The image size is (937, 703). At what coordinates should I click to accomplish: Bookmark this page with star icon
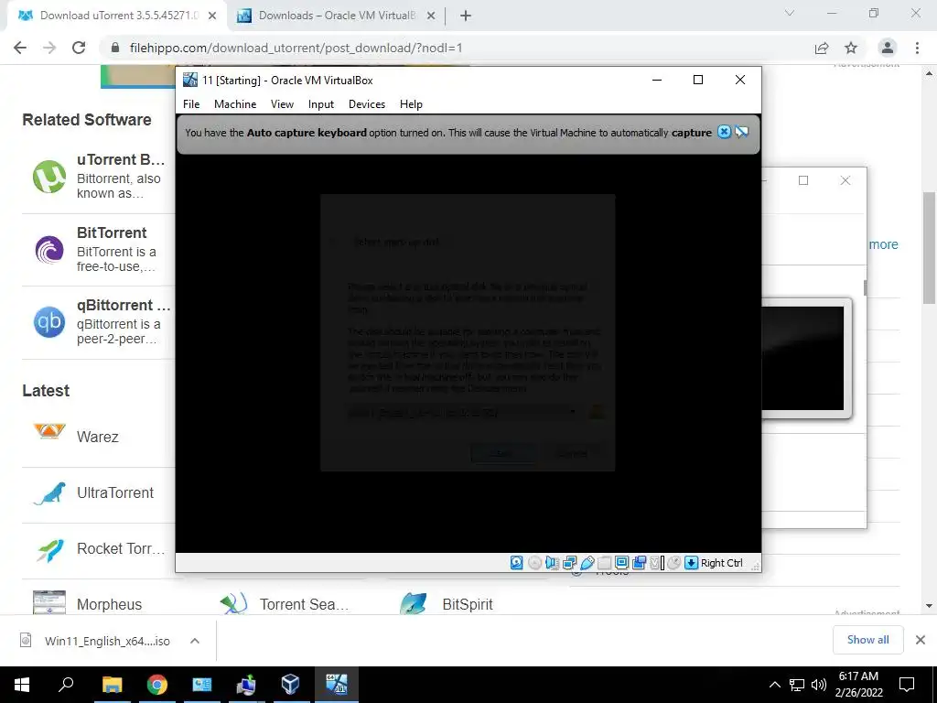pyautogui.click(x=851, y=48)
